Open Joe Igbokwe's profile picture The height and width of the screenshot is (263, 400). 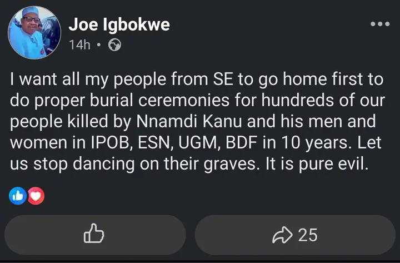point(33,34)
